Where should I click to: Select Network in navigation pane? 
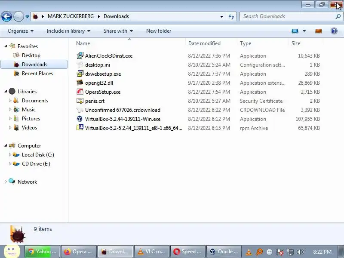[27, 181]
